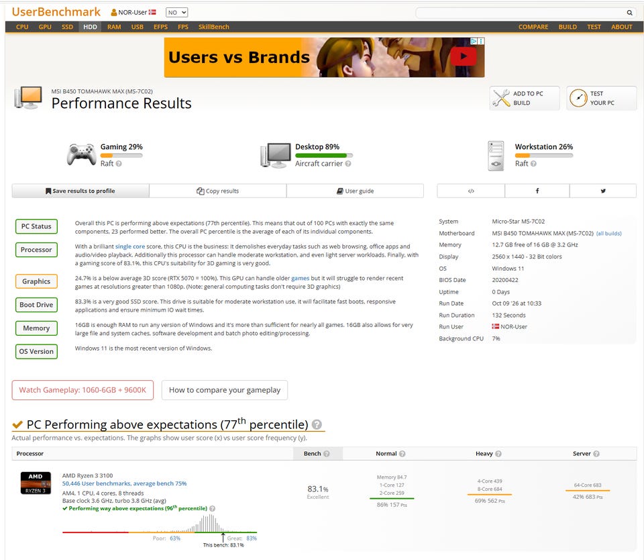644x560 pixels.
Task: Click help icon beside the Heavy column
Action: (498, 453)
